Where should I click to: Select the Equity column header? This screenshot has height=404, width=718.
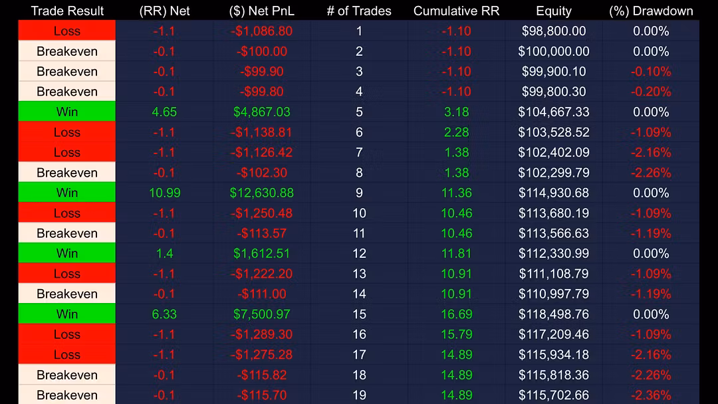[554, 11]
